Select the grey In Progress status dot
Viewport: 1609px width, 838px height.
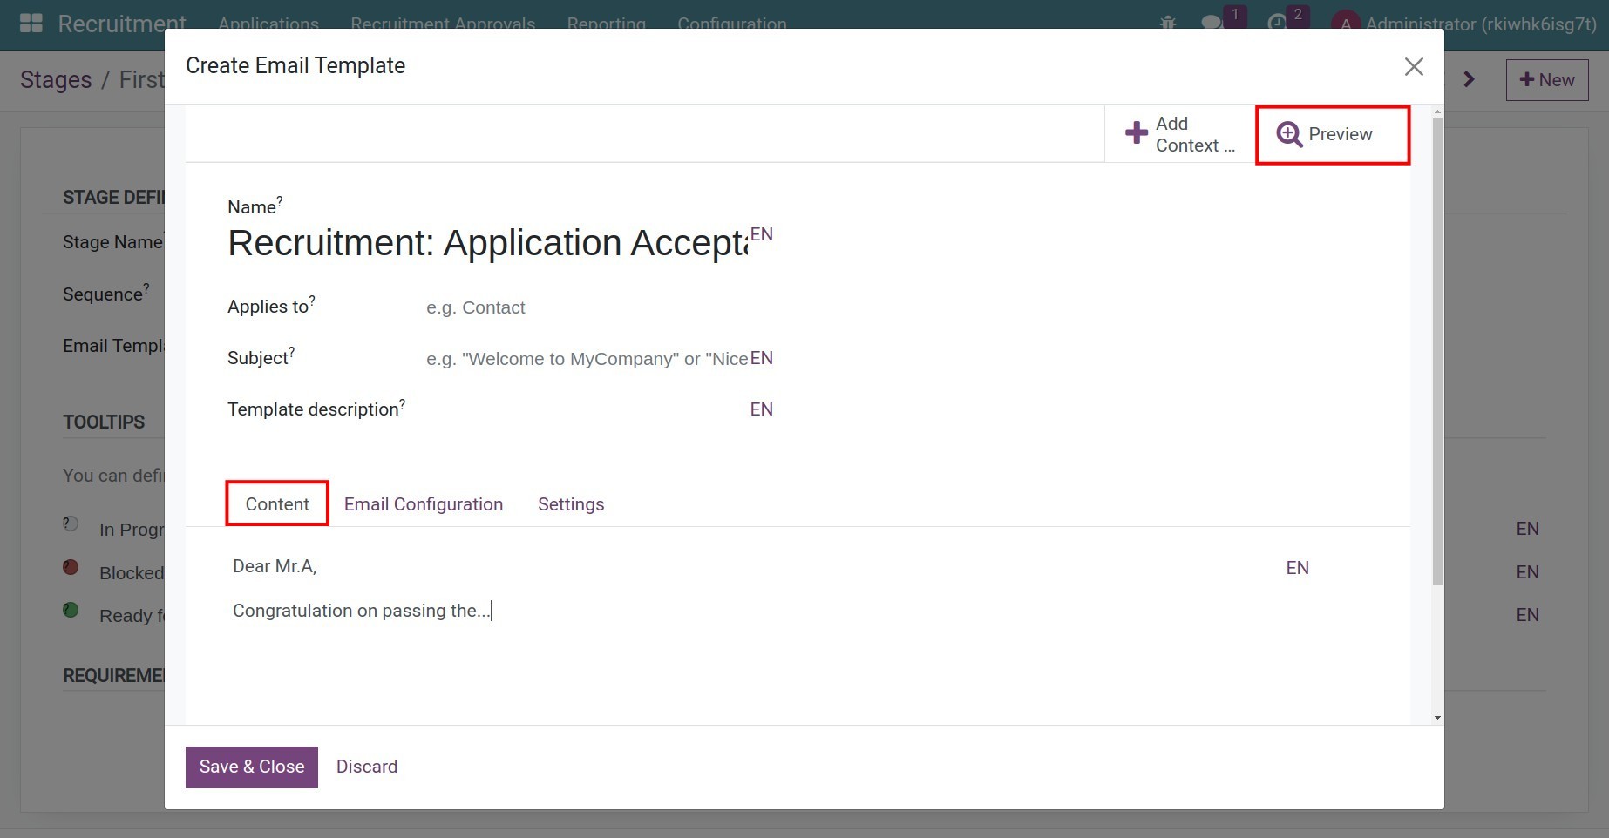coord(71,524)
